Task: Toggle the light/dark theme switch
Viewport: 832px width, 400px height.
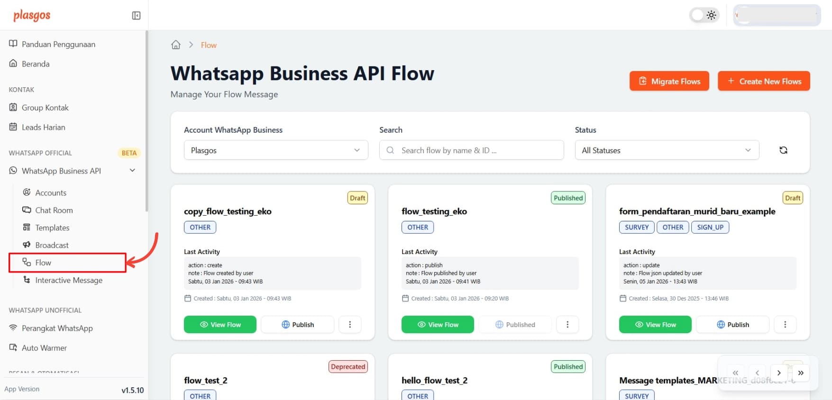Action: [x=704, y=15]
